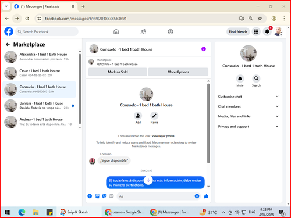The image size is (291, 218).
Task: Click the '¿Sigue disponible?' message bubble
Action: click(x=114, y=160)
